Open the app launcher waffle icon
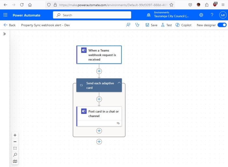Viewport: 228px width, 167px height. (x=5, y=15)
